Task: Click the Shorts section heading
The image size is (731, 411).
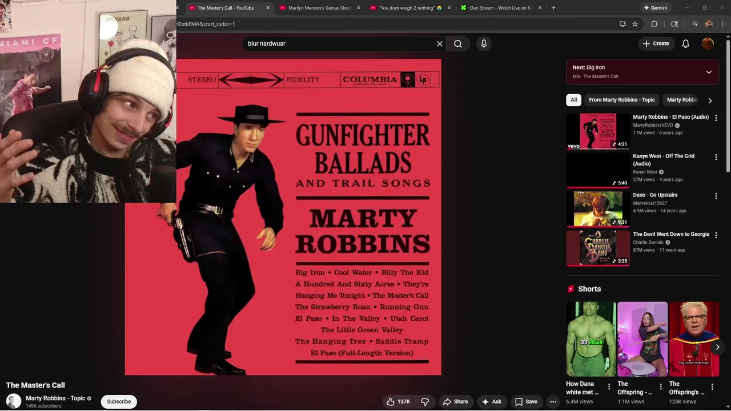Action: 589,289
